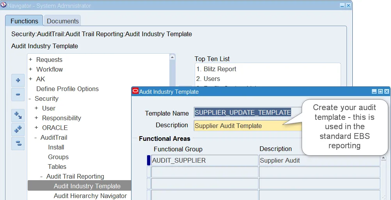Expand the AK tree node

click(30, 79)
